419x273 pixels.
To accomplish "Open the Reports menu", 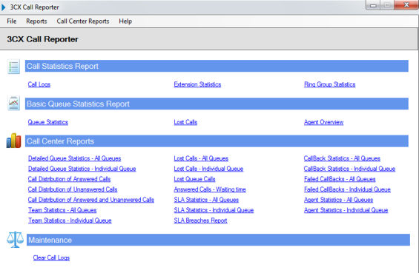I will (x=36, y=21).
